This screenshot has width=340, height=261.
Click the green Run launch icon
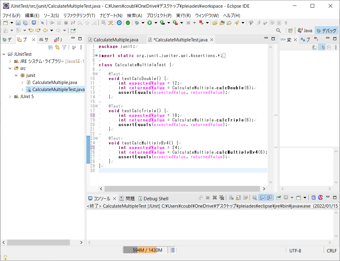150,23
